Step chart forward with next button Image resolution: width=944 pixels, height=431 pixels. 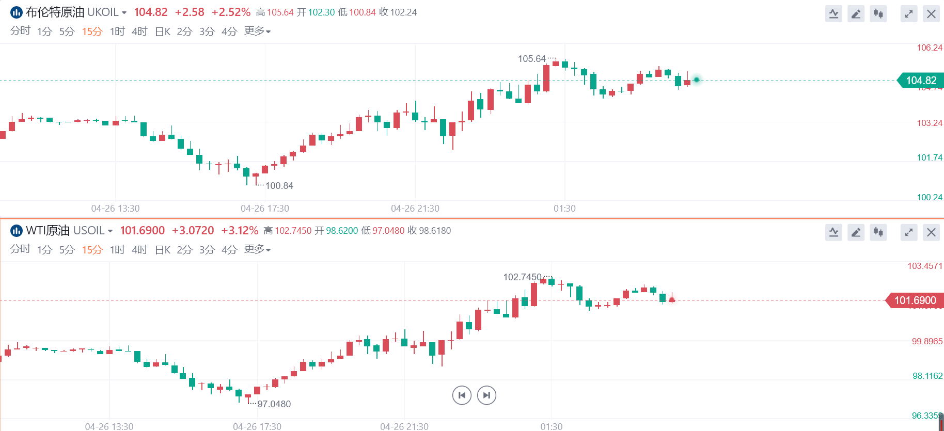coord(486,395)
